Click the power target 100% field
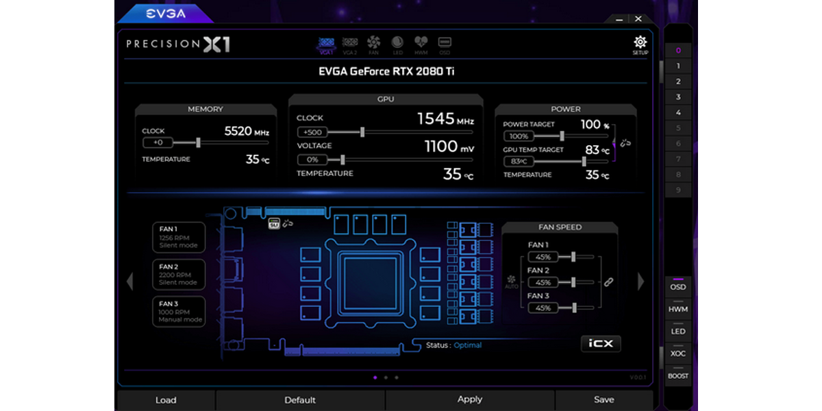Viewport: 822px width, 411px height. [519, 136]
